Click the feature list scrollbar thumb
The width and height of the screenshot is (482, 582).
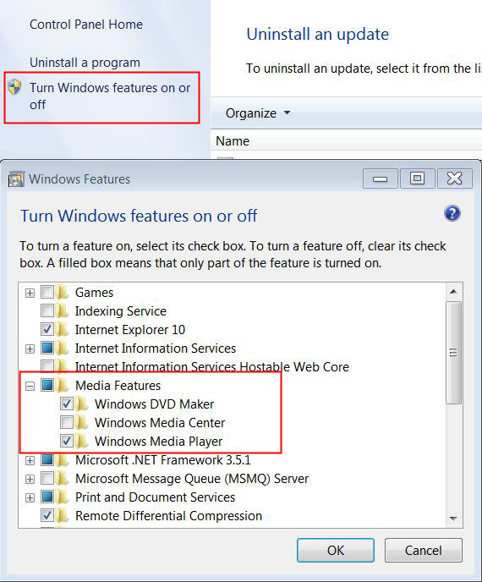[x=453, y=352]
